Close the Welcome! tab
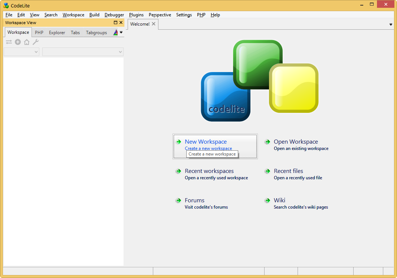397x278 pixels. pos(154,24)
